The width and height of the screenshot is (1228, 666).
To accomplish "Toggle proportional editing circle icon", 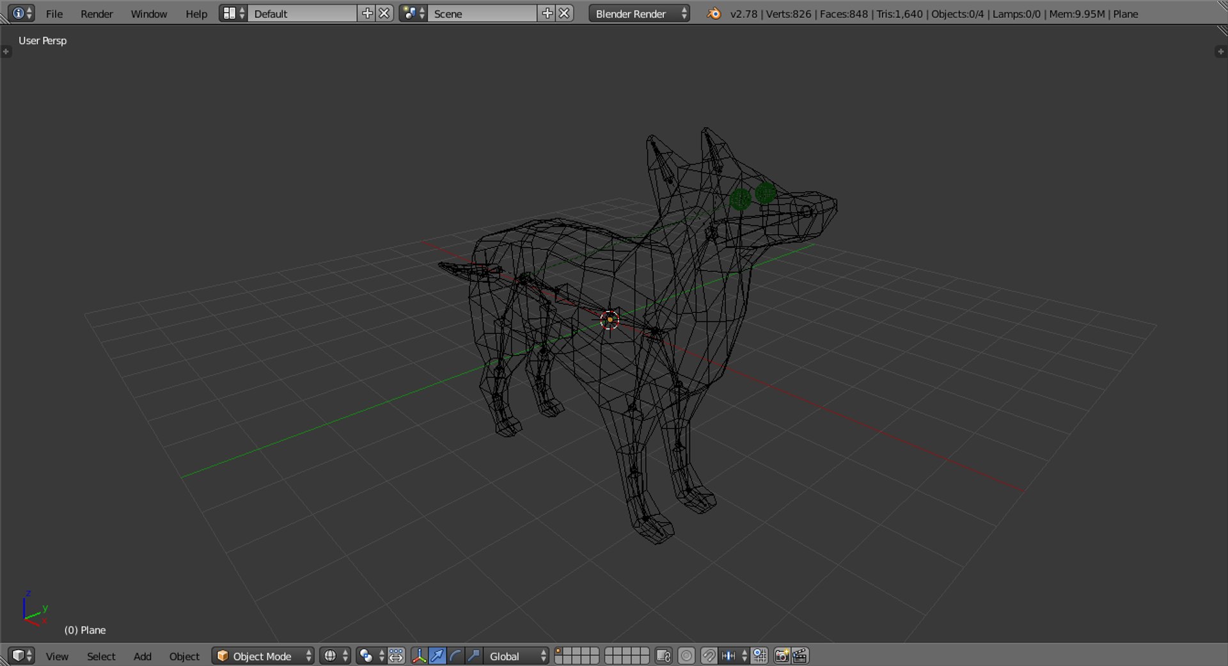I will coord(686,656).
